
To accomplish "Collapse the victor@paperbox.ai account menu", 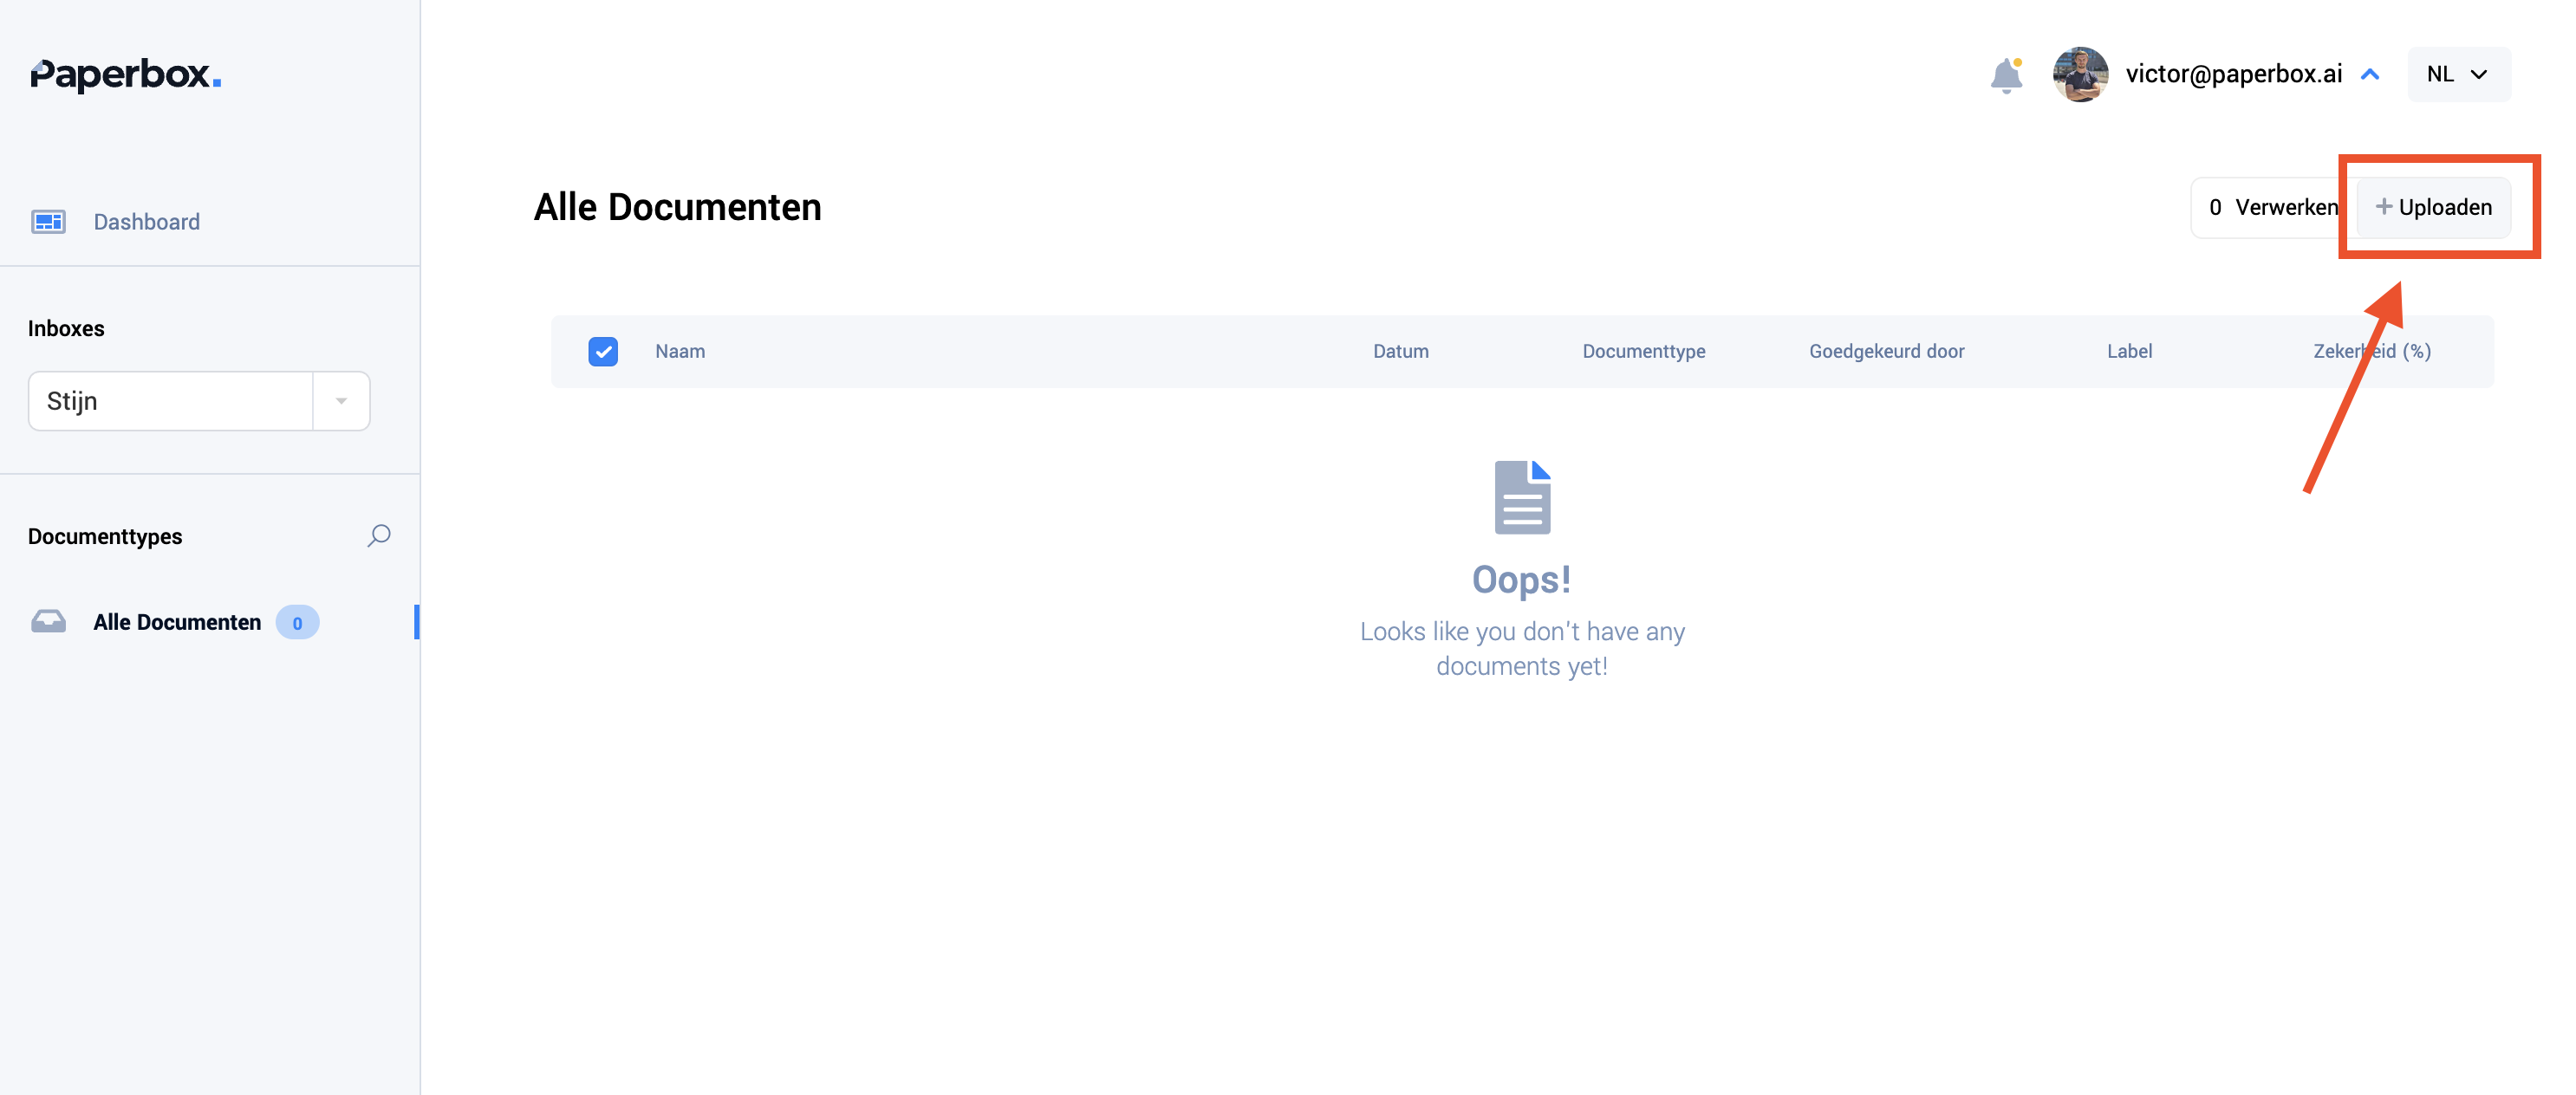I will pyautogui.click(x=2369, y=74).
